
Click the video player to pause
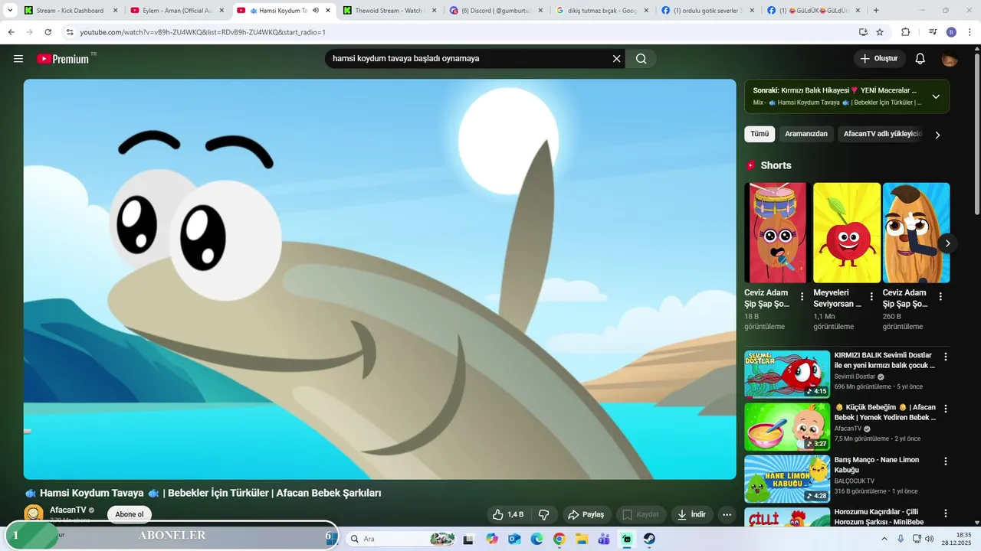379,279
